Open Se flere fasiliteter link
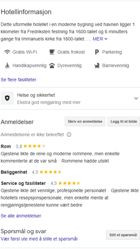Image resolution: width=140 pixels, height=249 pixels. [18, 80]
